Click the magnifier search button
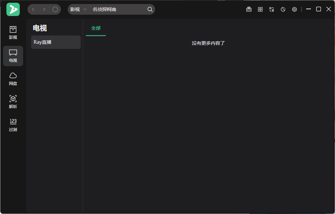The image size is (335, 214). (150, 9)
